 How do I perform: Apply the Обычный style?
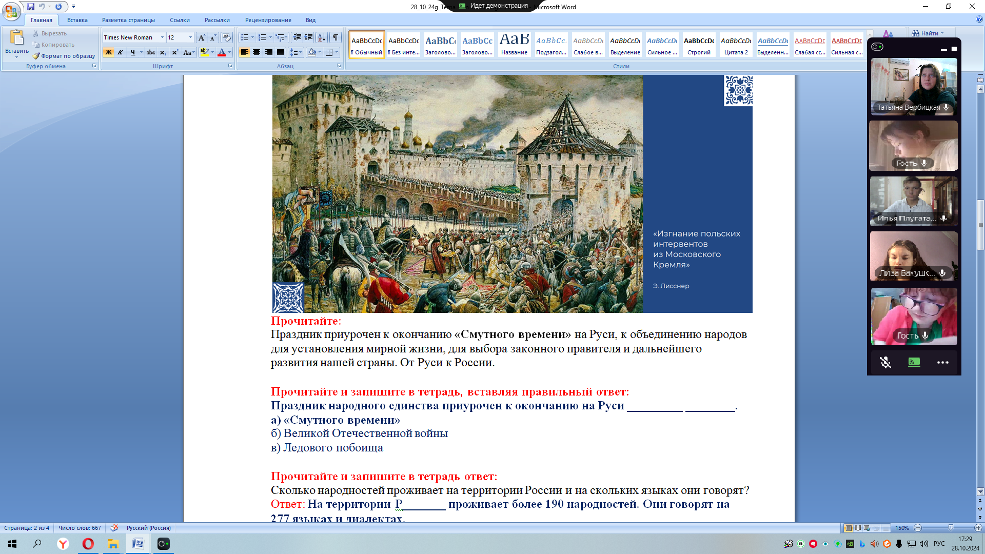click(367, 45)
